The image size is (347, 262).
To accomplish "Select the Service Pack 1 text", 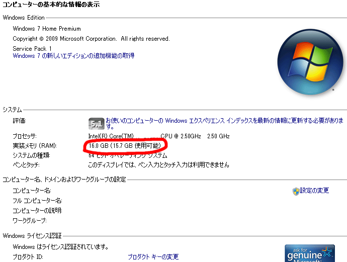I will [32, 48].
